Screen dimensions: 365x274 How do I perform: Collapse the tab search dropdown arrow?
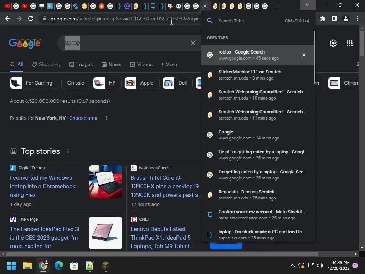[x=308, y=5]
